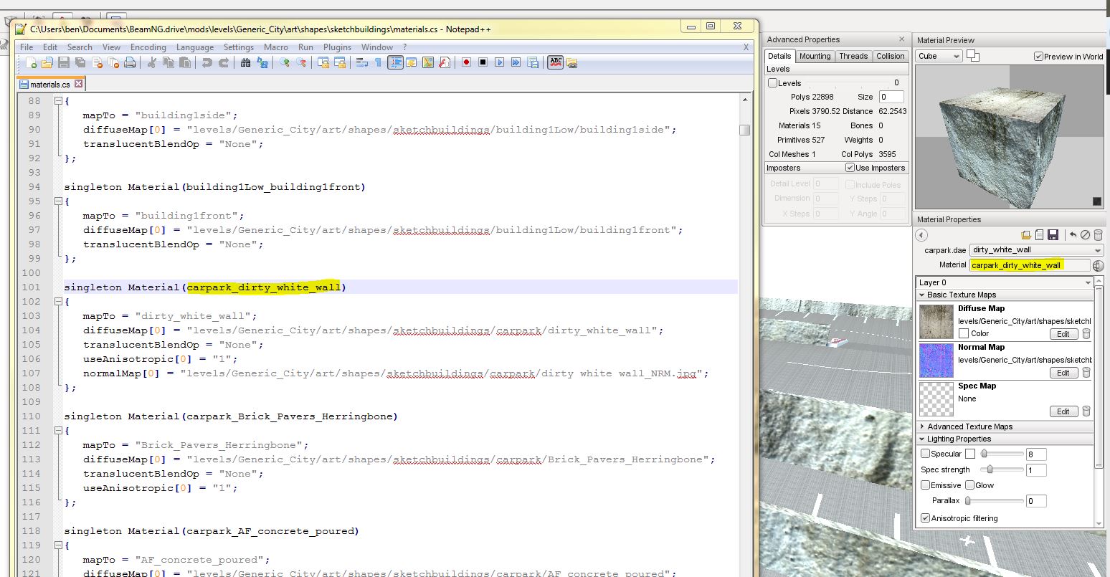This screenshot has height=577, width=1110.
Task: Collapse code fold at line 102
Action: pos(59,302)
